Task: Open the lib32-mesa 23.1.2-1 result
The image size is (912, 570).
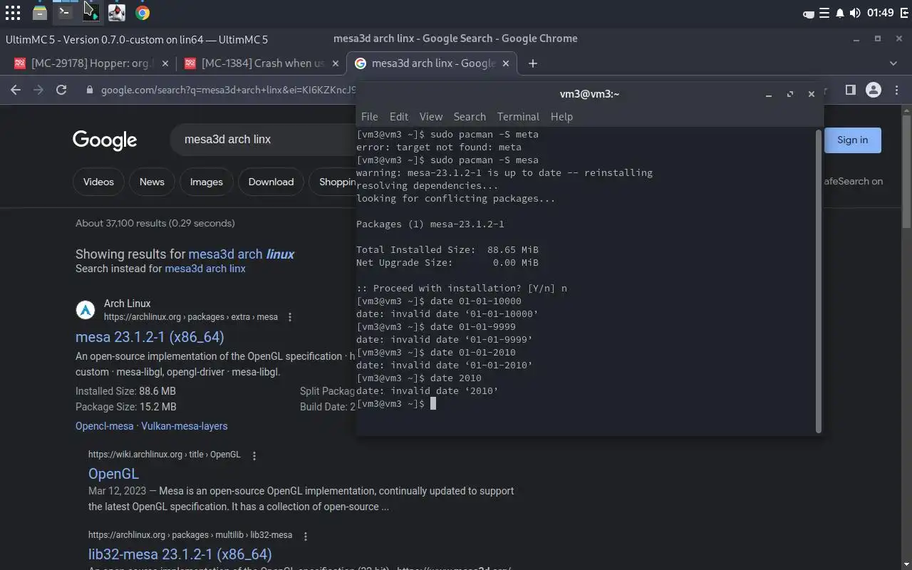Action: point(180,554)
